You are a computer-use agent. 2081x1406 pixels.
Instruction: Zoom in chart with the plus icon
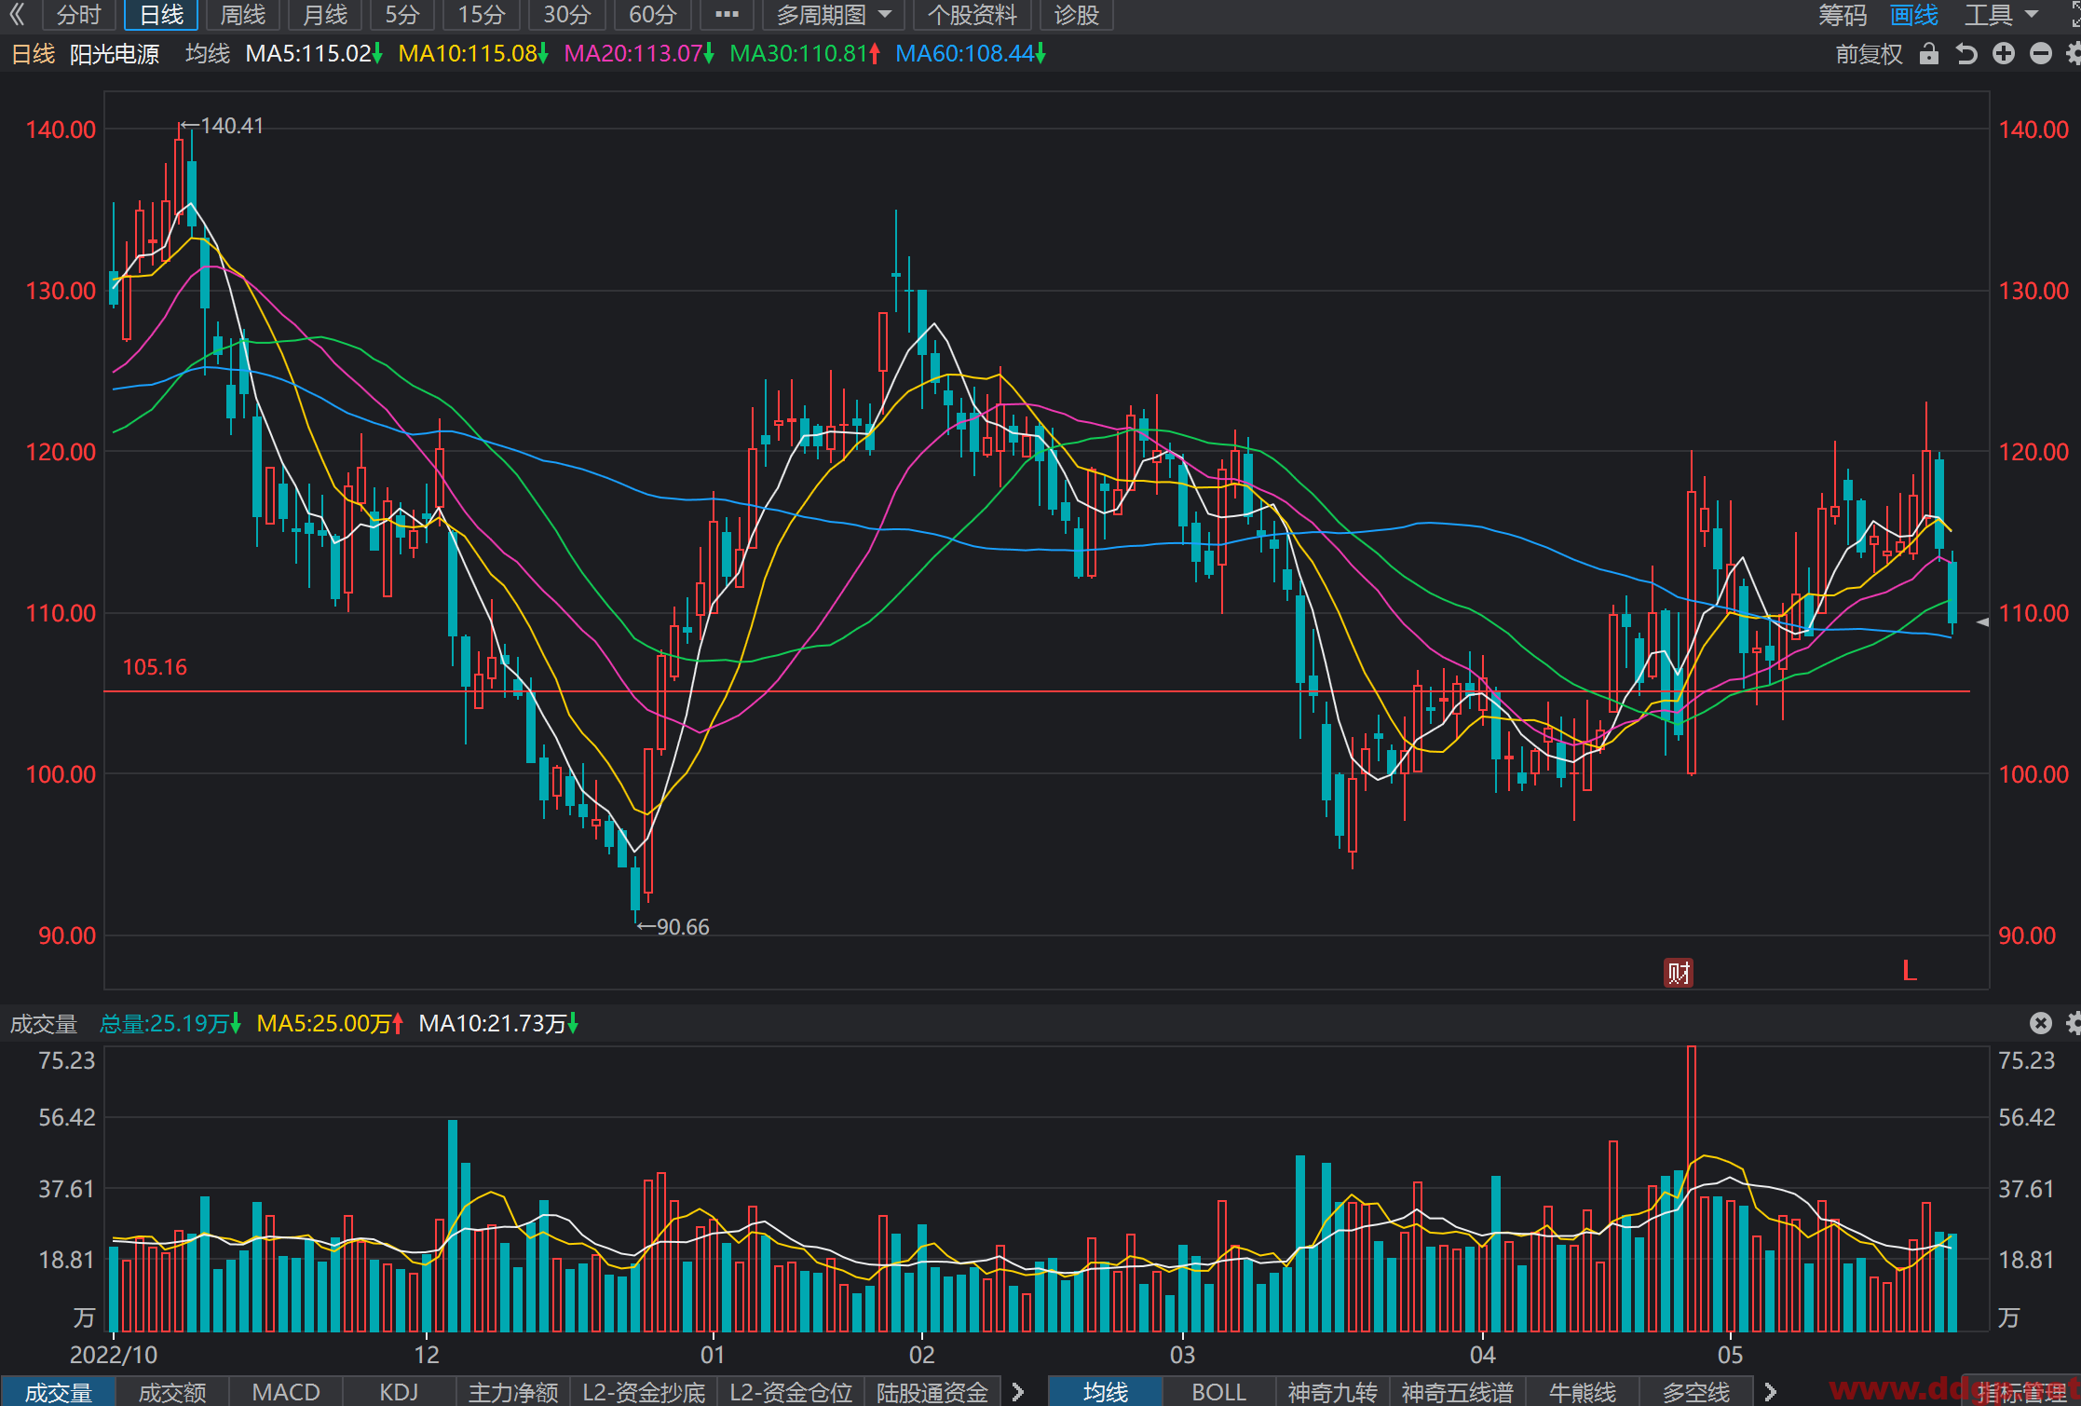click(x=2004, y=54)
